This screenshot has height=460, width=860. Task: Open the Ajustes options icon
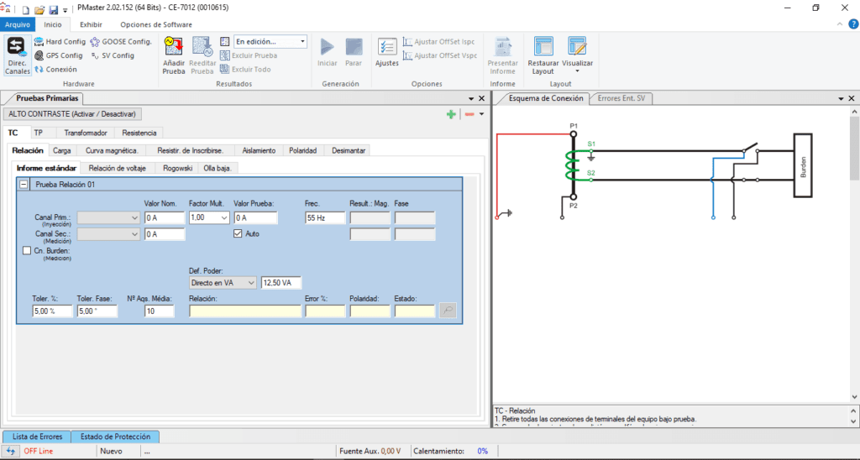coord(386,52)
